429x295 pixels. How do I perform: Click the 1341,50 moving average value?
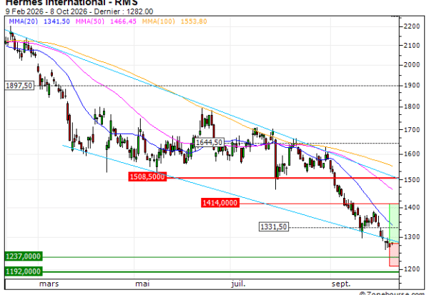point(56,21)
